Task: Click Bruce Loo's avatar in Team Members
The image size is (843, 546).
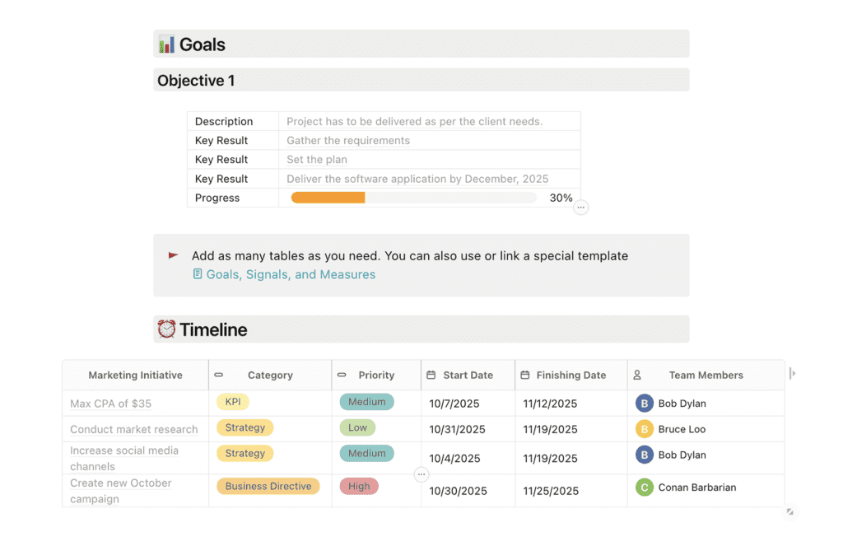Action: click(x=645, y=429)
